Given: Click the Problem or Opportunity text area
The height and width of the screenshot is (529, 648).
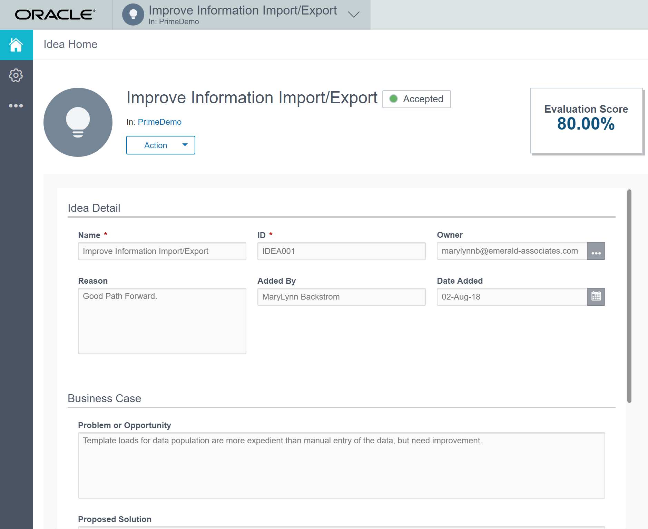Looking at the screenshot, I should pyautogui.click(x=341, y=465).
